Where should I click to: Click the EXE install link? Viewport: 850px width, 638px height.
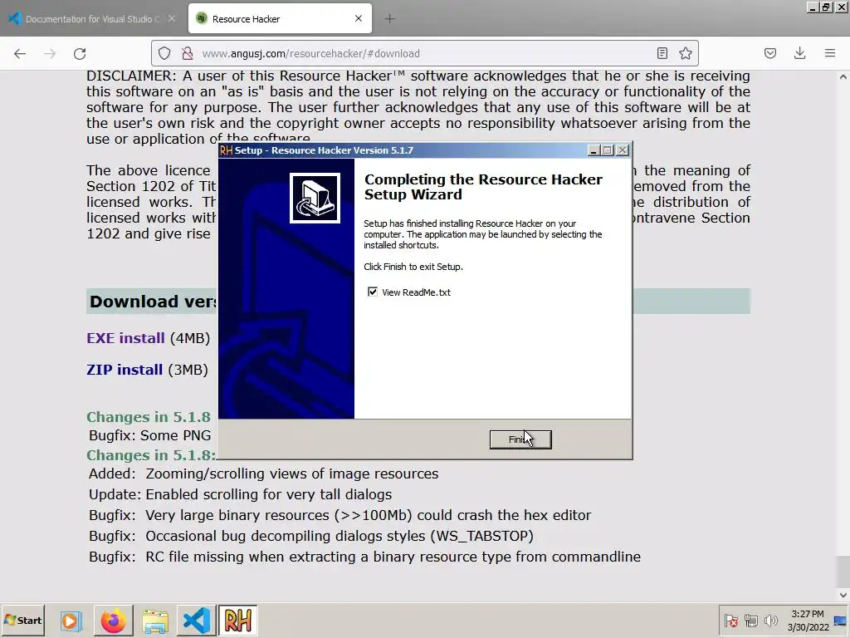pyautogui.click(x=125, y=338)
